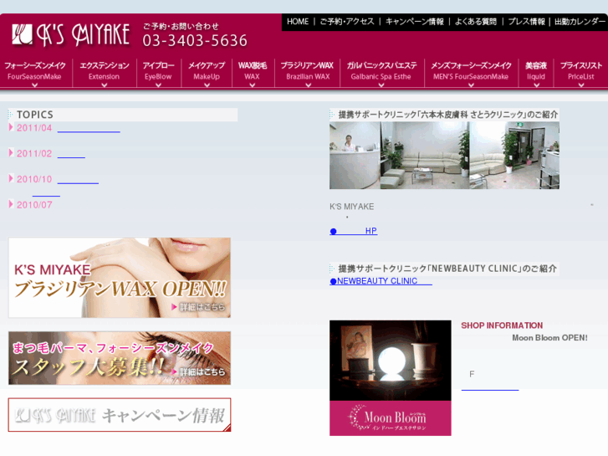Open link under SHOP INFORMATION

pos(490,387)
